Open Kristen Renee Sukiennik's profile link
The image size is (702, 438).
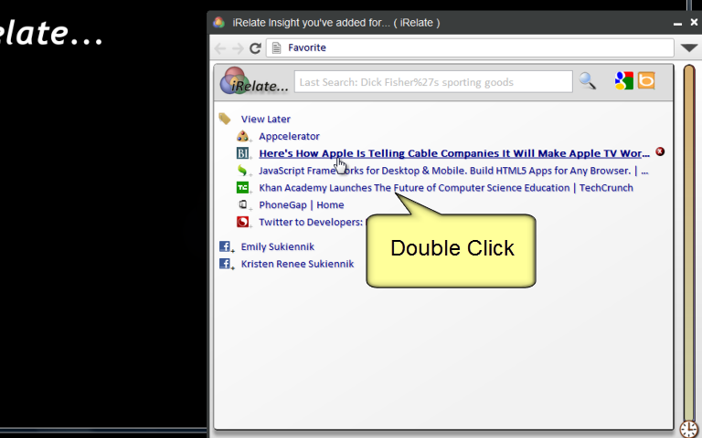click(x=297, y=264)
